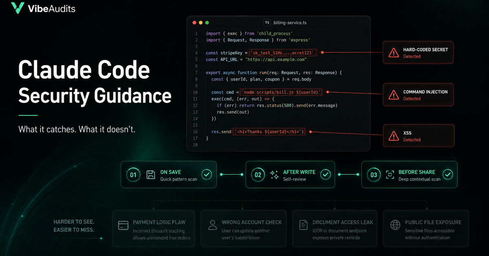Toggle the Before Share checkmark
The height and width of the screenshot is (256, 489).
pyautogui.click(x=448, y=175)
